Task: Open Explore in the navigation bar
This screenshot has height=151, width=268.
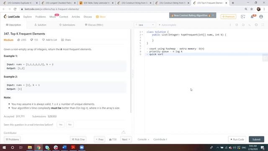Action: 28,17
